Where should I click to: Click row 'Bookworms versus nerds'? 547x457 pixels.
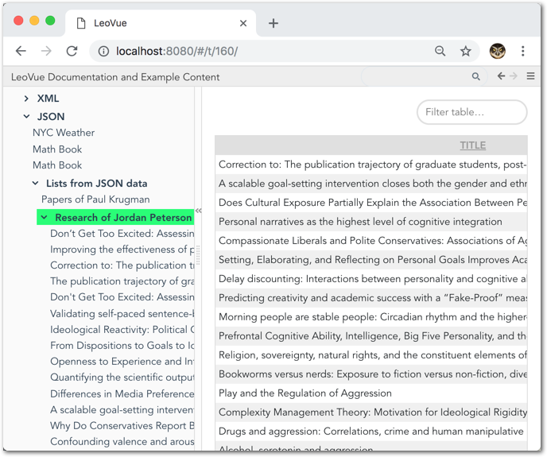pyautogui.click(x=371, y=374)
